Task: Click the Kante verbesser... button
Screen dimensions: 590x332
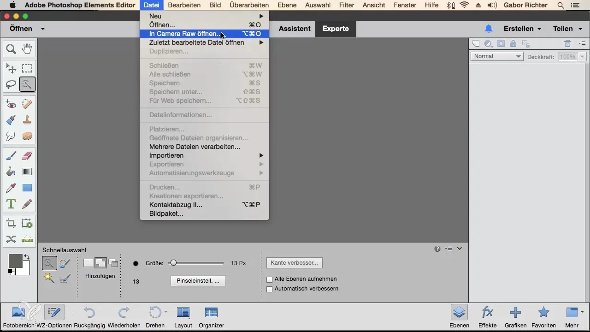Action: tap(295, 263)
